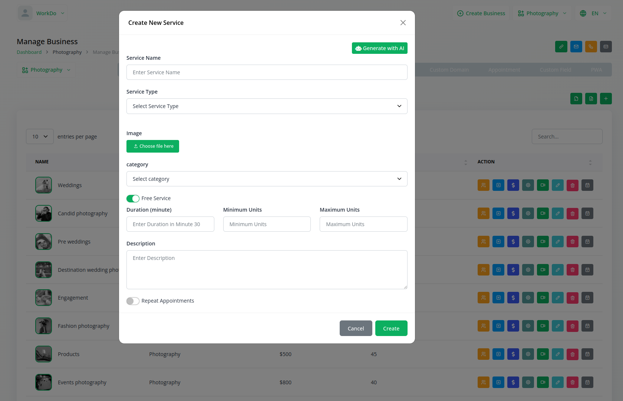Click the orange staff icon for Fashion photography
The height and width of the screenshot is (401, 623).
[483, 326]
